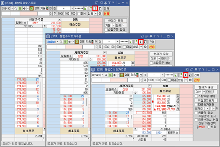Click the dock window icon in front title bar
Viewport: 220px width, 147px height.
(187, 69)
